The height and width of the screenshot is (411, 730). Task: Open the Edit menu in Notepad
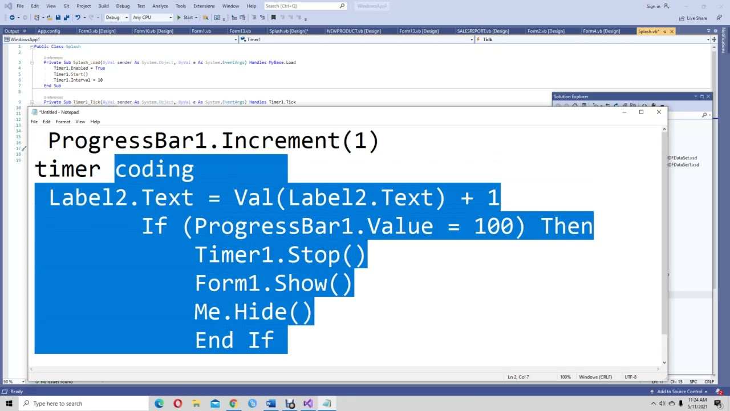pyautogui.click(x=47, y=122)
